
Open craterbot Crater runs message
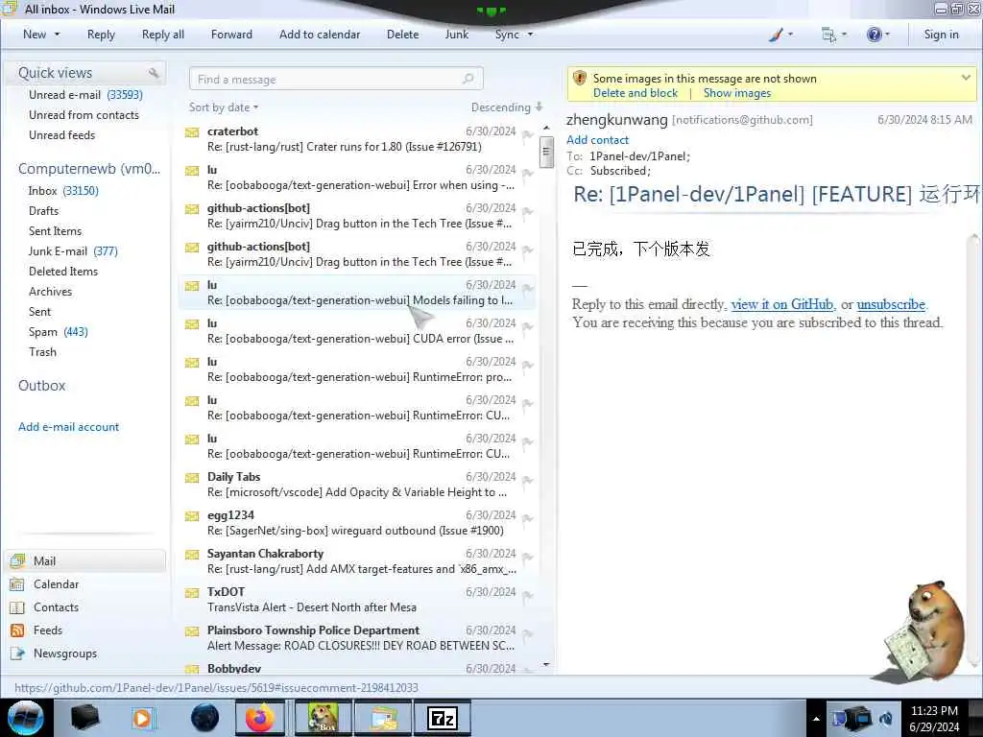pyautogui.click(x=357, y=139)
